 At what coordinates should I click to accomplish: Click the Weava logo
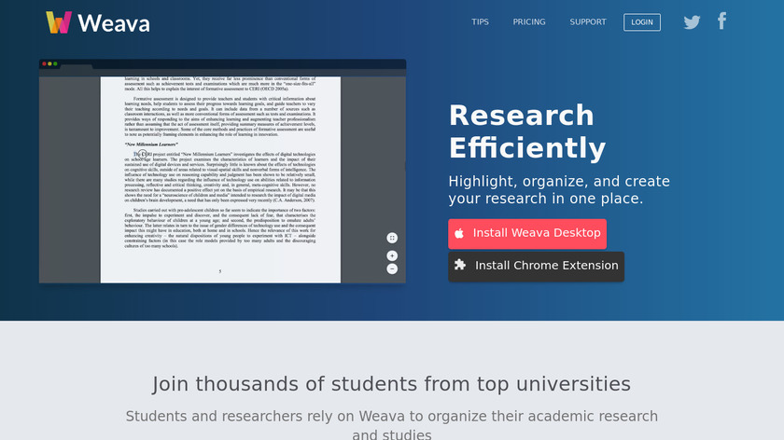[x=97, y=22]
